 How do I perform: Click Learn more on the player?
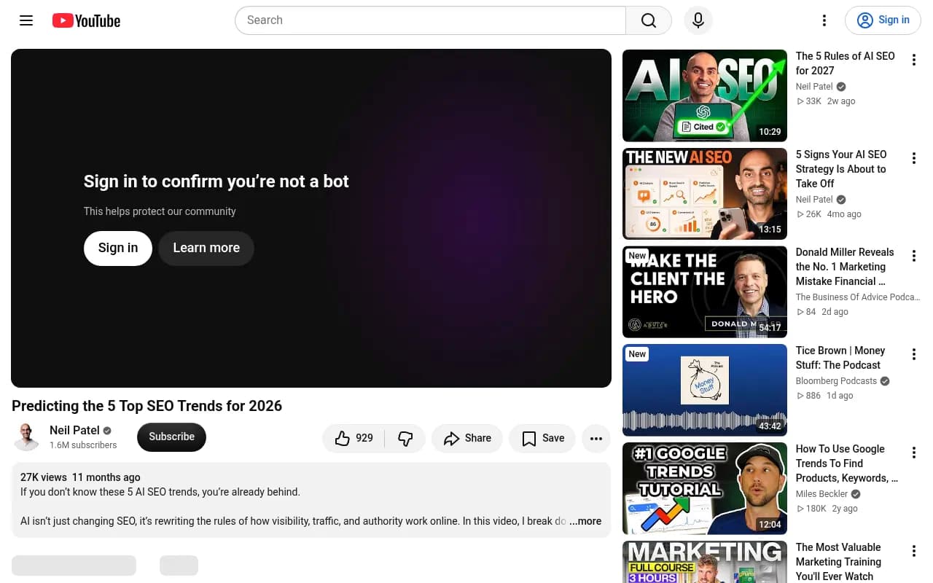[x=206, y=248]
